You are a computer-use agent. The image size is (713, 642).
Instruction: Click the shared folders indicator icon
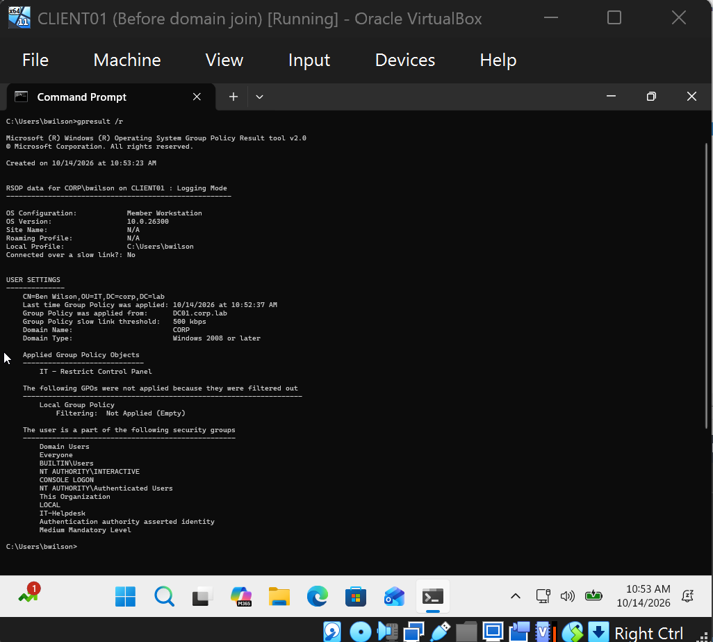point(466,632)
